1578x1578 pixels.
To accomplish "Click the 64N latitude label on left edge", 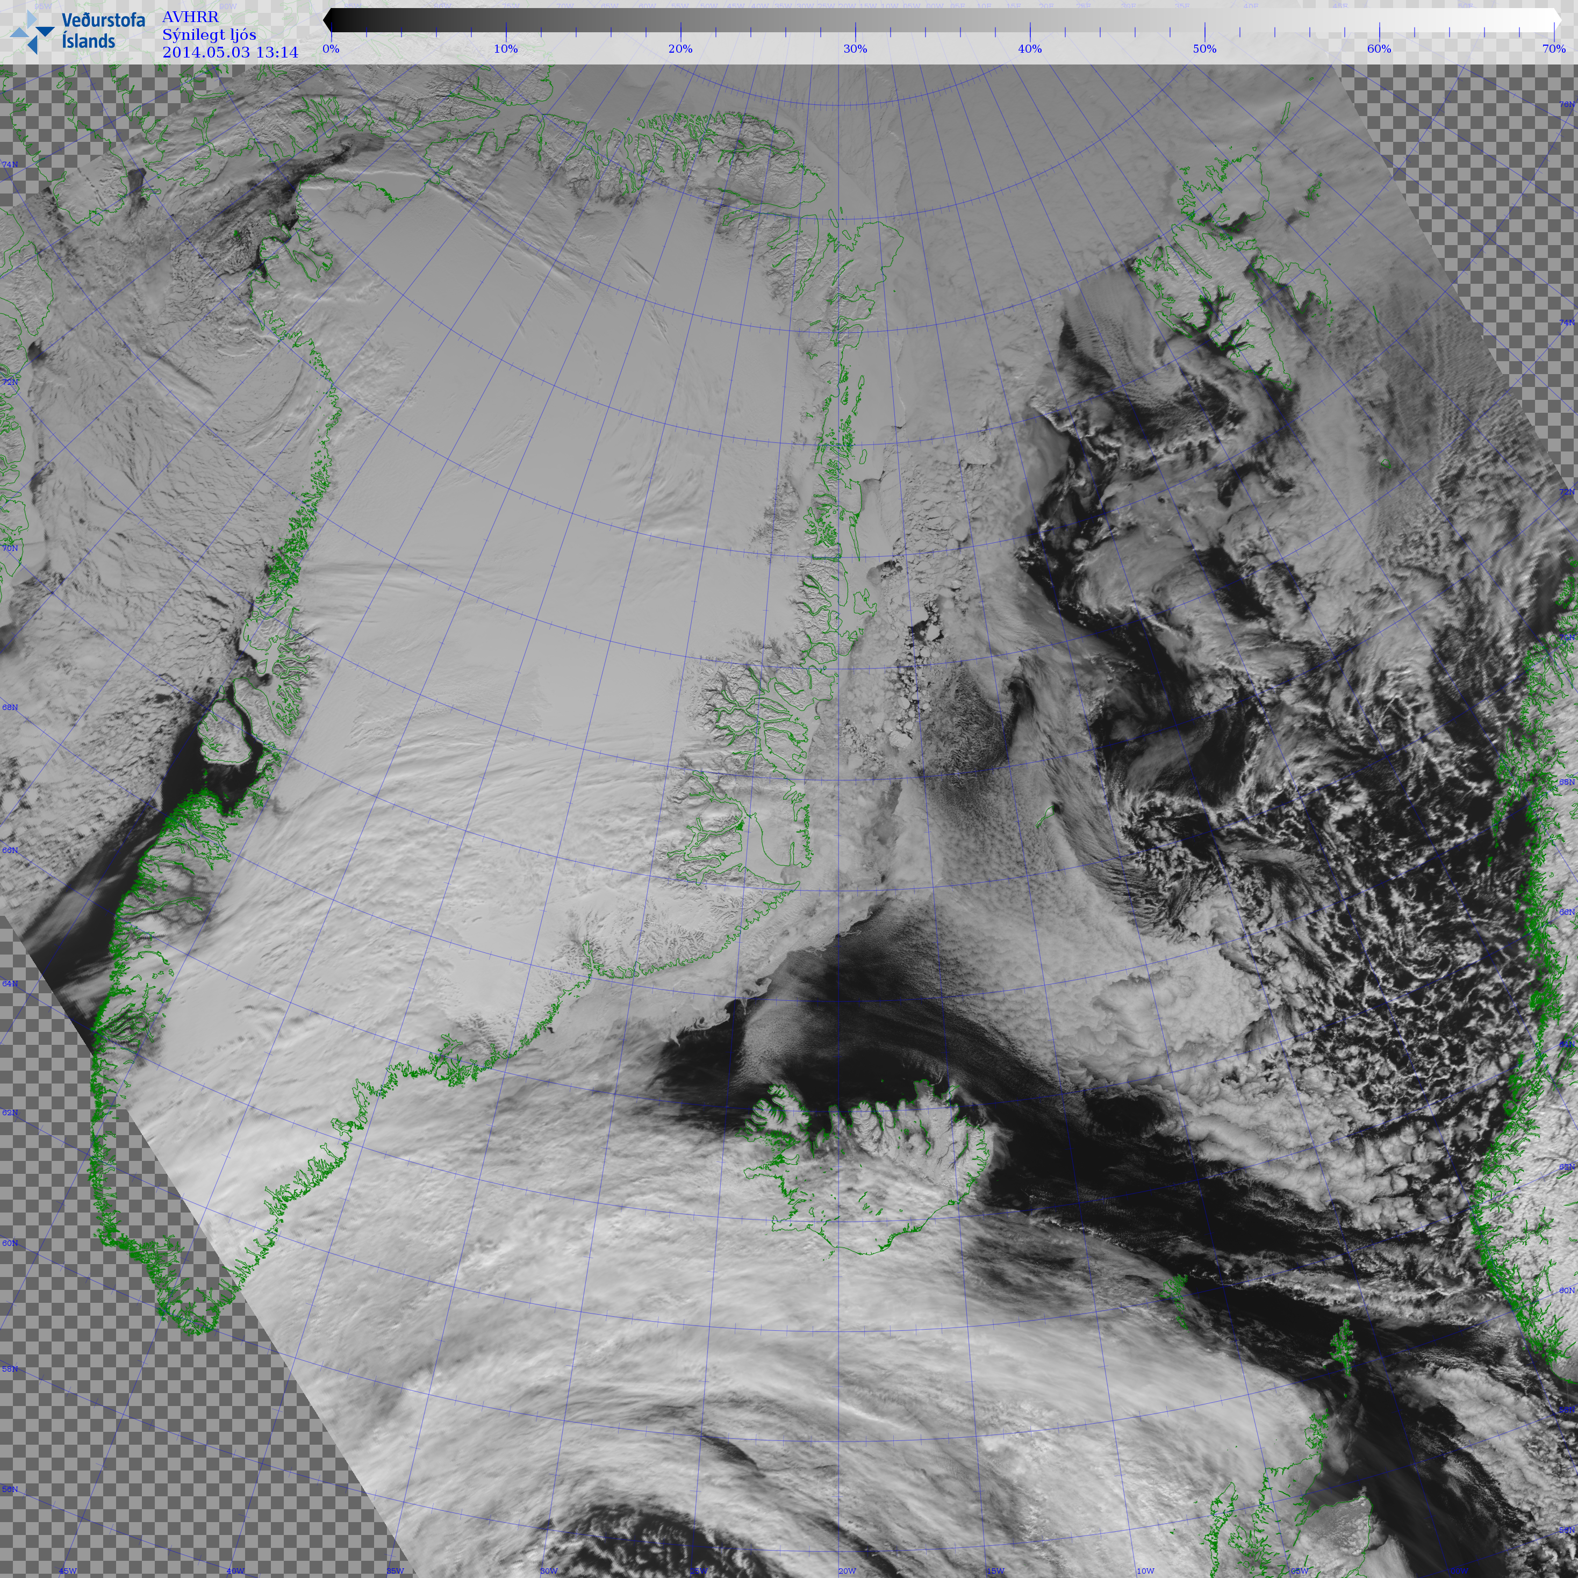I will (x=9, y=984).
